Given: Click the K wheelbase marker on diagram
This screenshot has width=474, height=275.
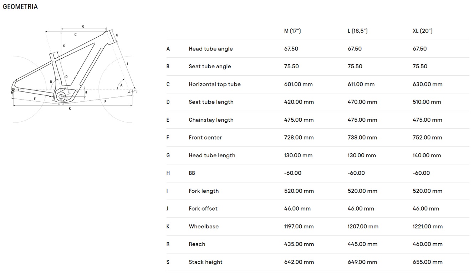Looking at the screenshot, I should pyautogui.click(x=70, y=109).
